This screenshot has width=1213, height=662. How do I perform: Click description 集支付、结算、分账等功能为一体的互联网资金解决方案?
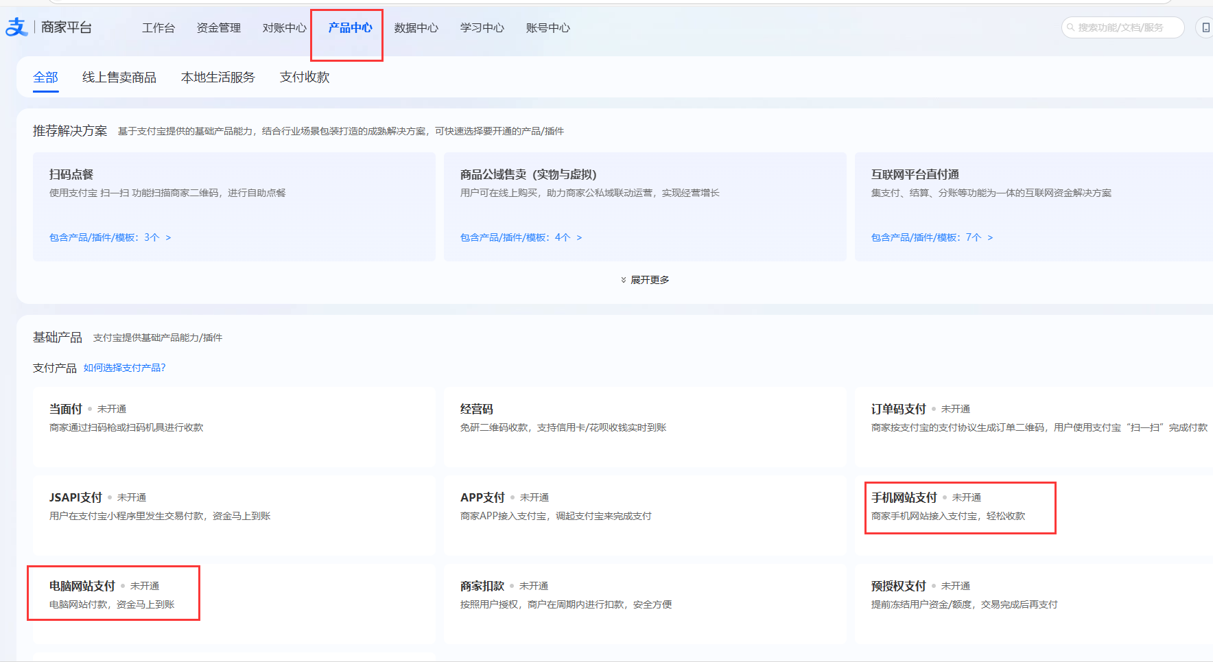coord(991,193)
